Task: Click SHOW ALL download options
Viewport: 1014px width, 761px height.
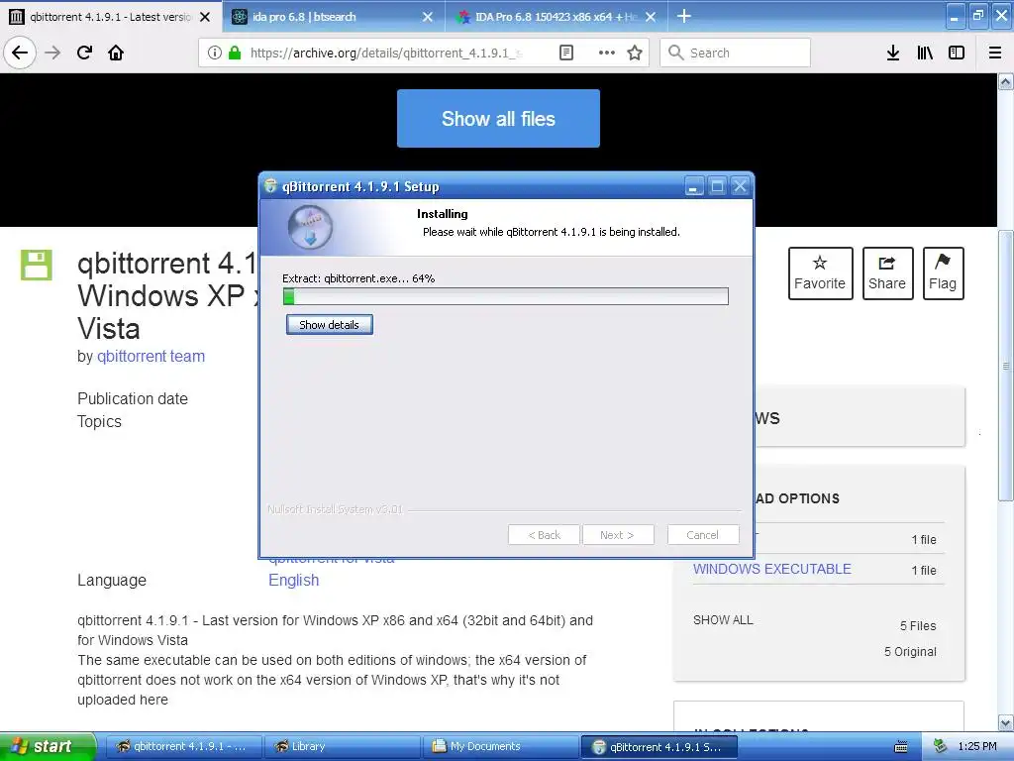Action: pos(723,620)
